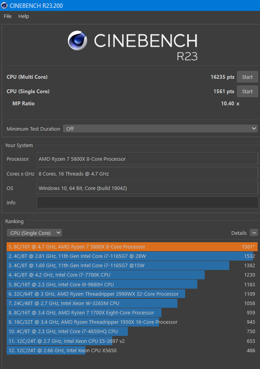This screenshot has width=260, height=369.
Task: Select the Threadripper 1950X ranking row
Action: pyautogui.click(x=132, y=322)
